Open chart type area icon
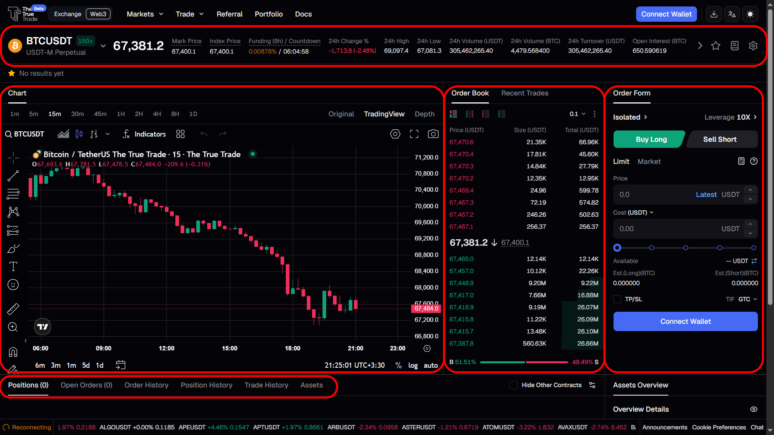 (x=63, y=134)
